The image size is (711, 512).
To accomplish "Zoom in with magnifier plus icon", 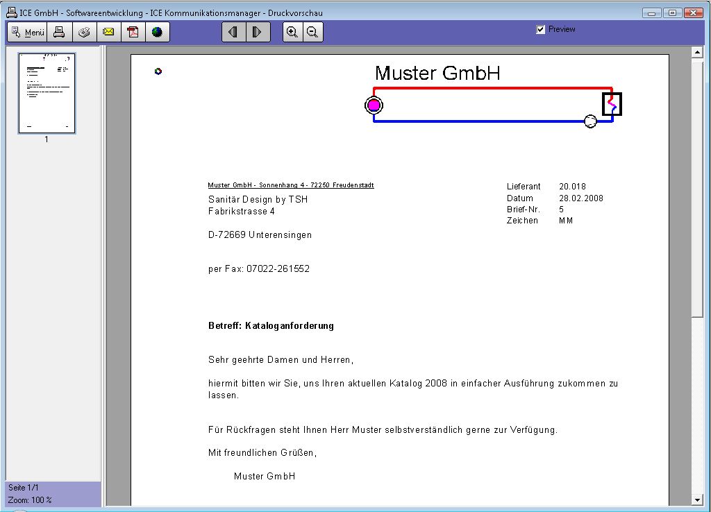I will pos(293,33).
